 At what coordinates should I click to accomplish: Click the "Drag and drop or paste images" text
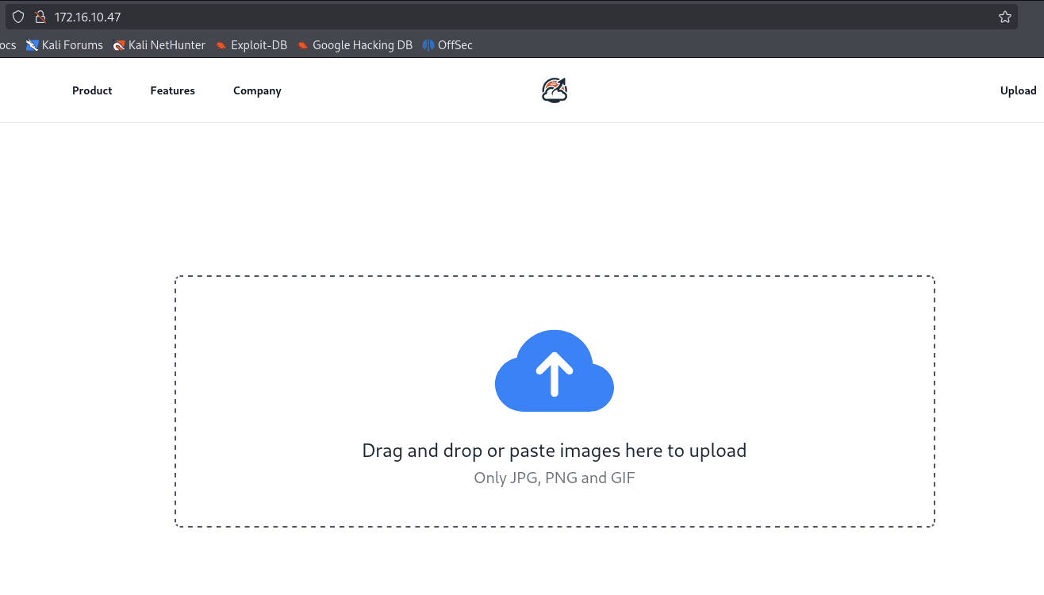click(554, 451)
